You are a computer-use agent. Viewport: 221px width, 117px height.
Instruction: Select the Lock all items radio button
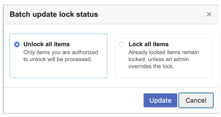tap(122, 45)
